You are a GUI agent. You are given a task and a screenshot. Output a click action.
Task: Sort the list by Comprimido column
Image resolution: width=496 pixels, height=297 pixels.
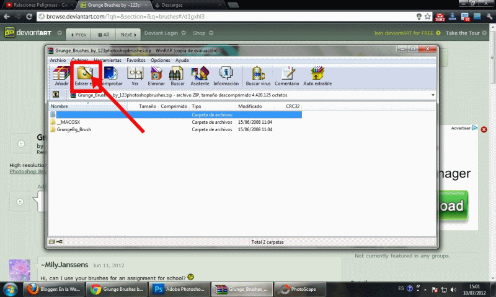[174, 106]
